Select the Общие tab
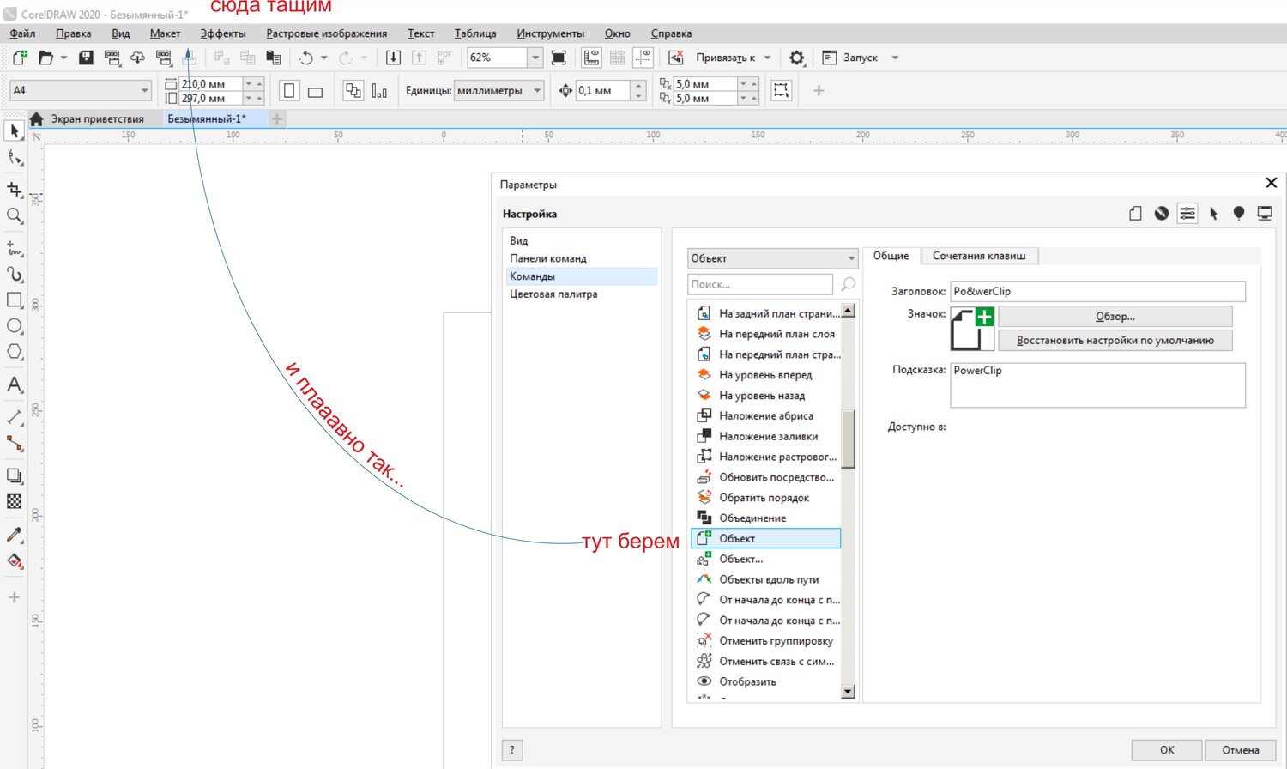 [x=891, y=256]
